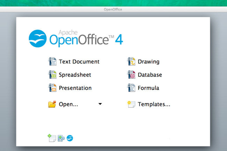227x151 pixels.
Task: Select the Spreadsheet label
Action: (x=75, y=75)
